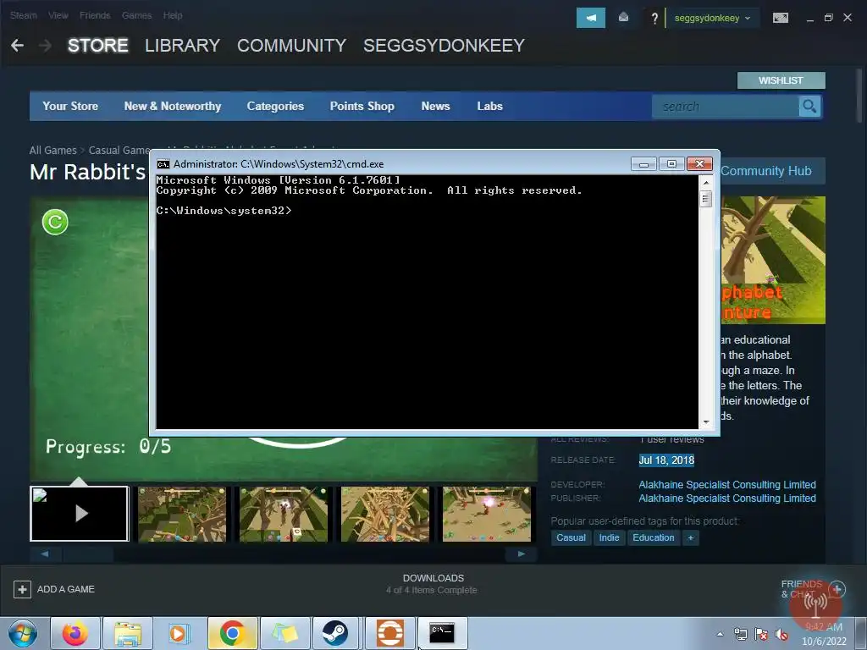The height and width of the screenshot is (650, 867).
Task: Open Windows Media Player from taskbar
Action: tap(179, 633)
